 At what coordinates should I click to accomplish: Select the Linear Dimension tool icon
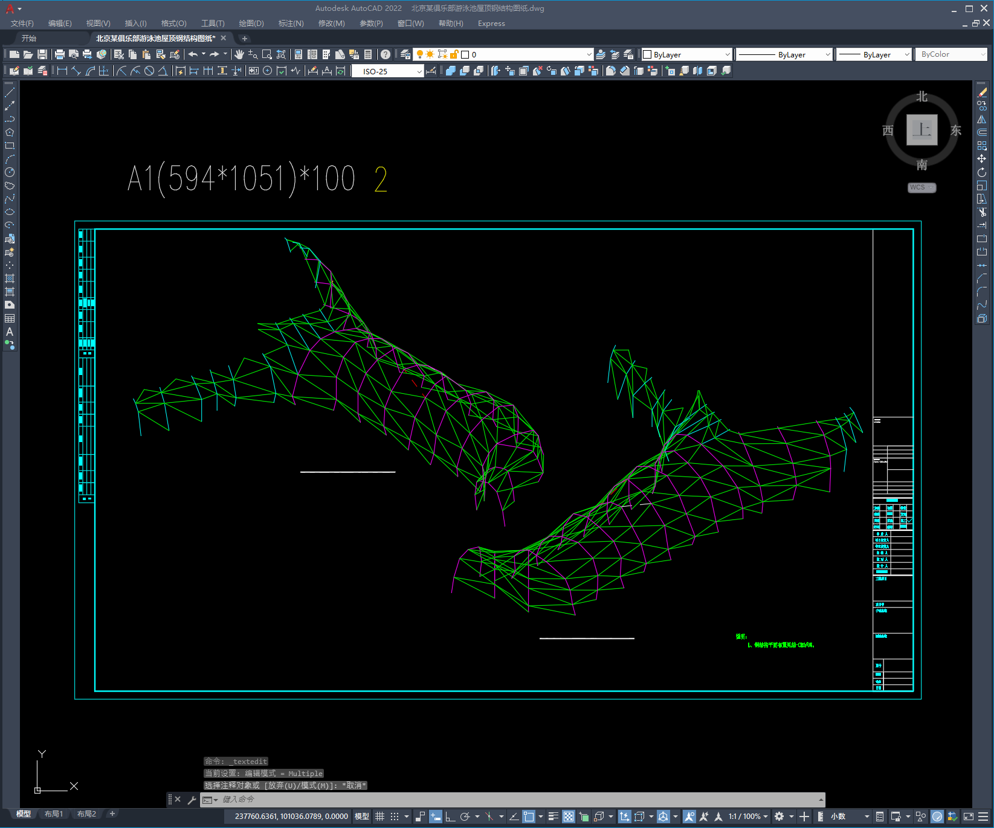tap(62, 71)
